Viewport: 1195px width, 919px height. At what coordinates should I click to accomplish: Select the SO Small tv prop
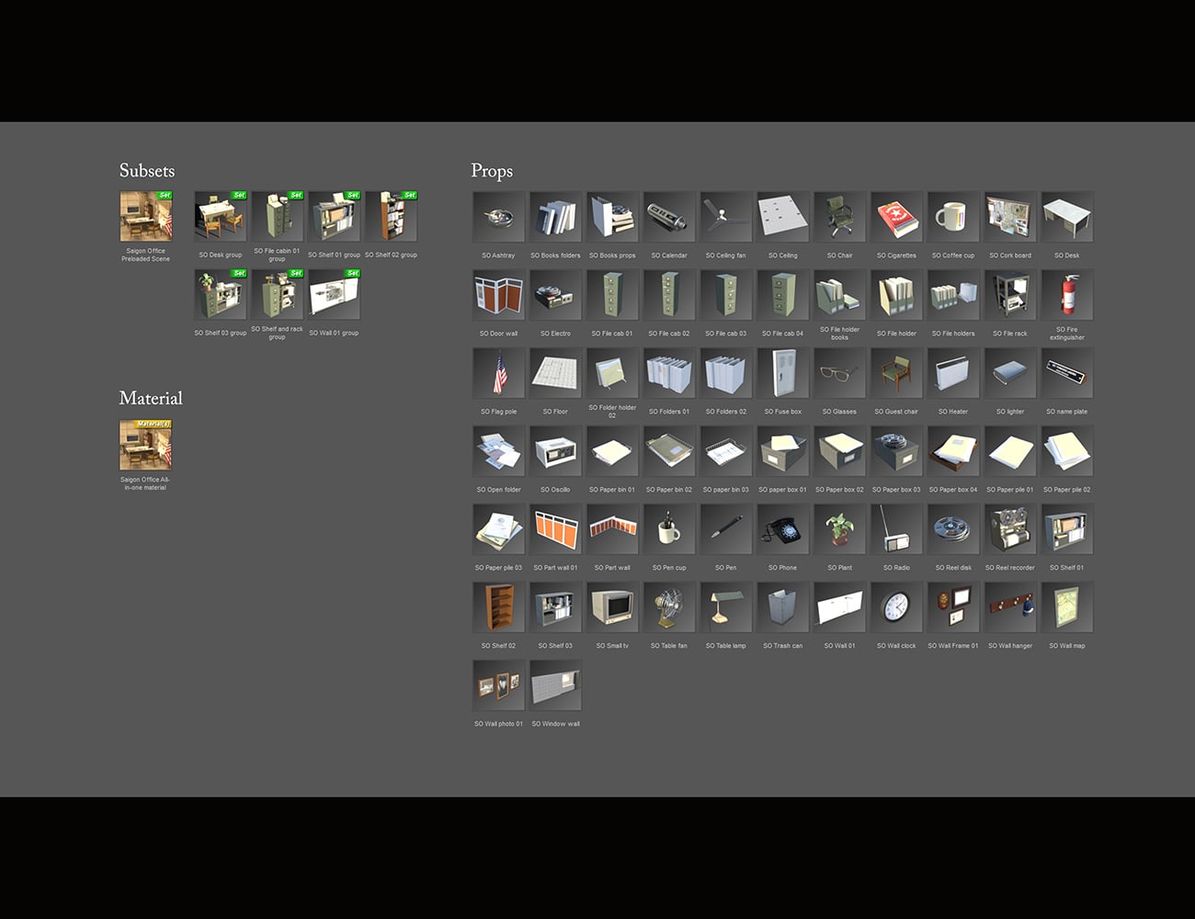[612, 607]
